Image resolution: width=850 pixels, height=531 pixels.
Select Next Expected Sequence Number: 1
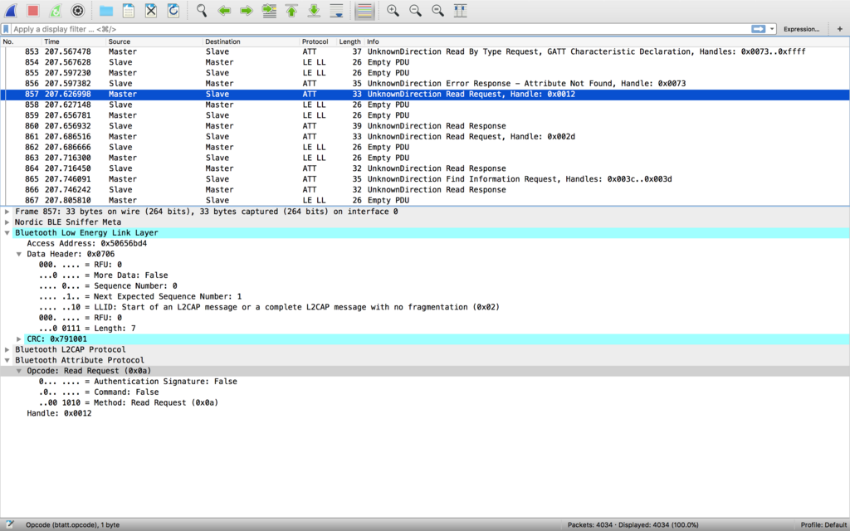[139, 296]
